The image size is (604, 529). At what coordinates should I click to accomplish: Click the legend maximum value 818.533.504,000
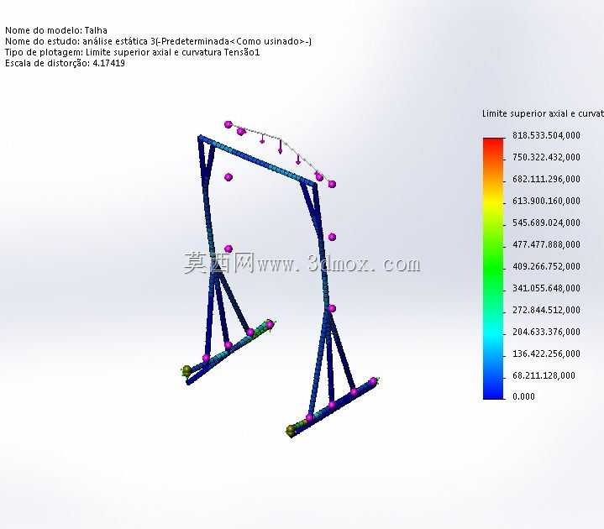pos(546,135)
